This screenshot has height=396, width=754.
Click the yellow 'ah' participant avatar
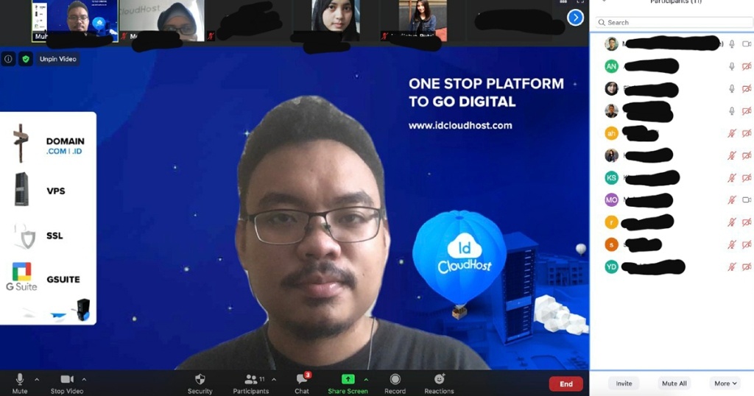click(x=611, y=133)
